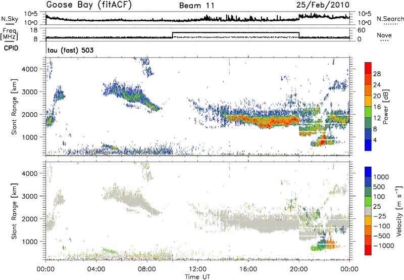Image resolution: width=404 pixels, height=280 pixels.
Task: Select the red bottom segment of the velocity colorbar
Action: click(x=368, y=250)
